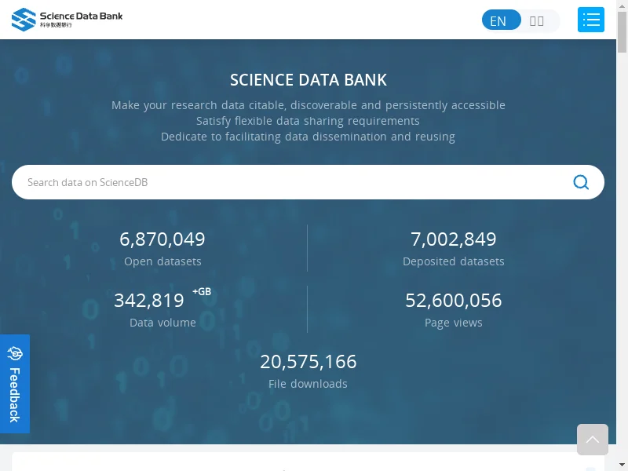Click the 342,819 Data volume figure

point(149,301)
